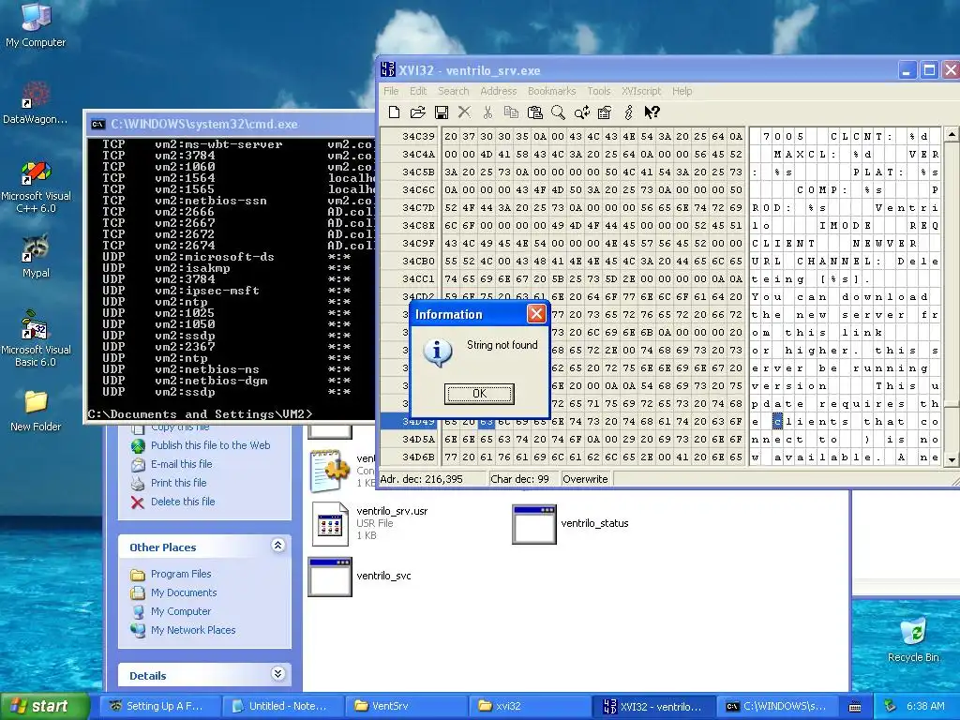
Task: Close the Information dialog with X
Action: 536,314
